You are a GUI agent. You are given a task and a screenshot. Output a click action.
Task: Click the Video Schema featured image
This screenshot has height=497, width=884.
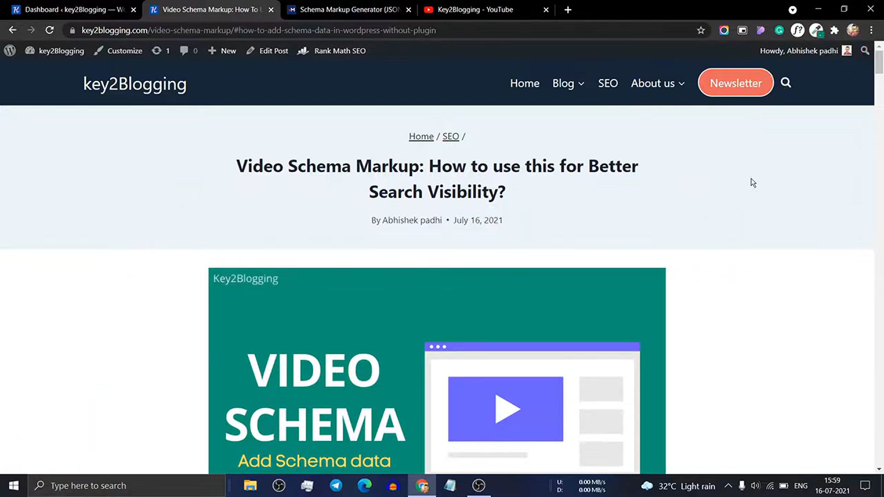coord(437,371)
